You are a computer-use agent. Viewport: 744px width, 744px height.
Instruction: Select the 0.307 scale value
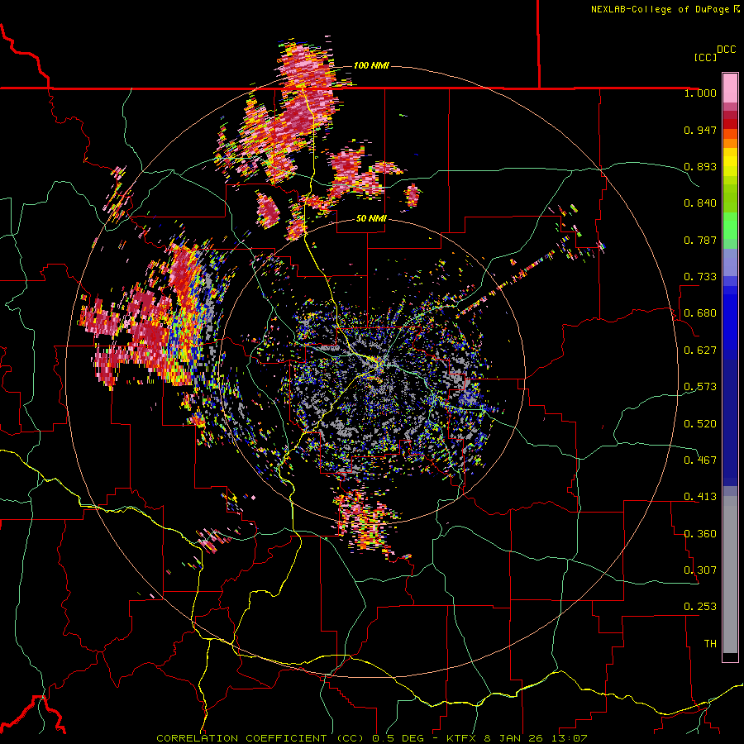click(700, 570)
